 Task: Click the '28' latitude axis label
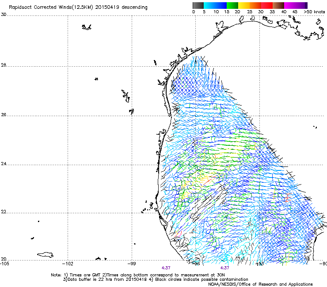click(x=4, y=65)
